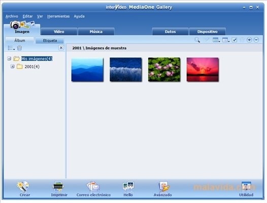This screenshot has width=267, height=203.
Task: Open the album list options dropdown
Action: (11, 48)
